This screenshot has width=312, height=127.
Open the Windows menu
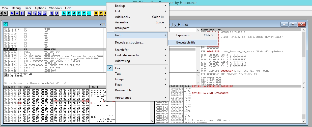[x=55, y=8]
